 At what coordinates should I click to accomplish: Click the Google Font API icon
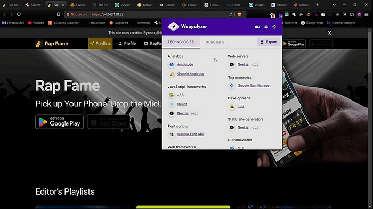(x=172, y=135)
